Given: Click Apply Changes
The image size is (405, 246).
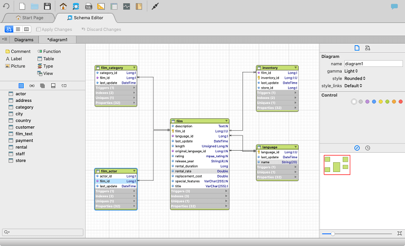Looking at the screenshot, I should pyautogui.click(x=54, y=29).
